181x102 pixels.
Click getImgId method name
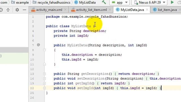pyautogui.click(x=83, y=83)
